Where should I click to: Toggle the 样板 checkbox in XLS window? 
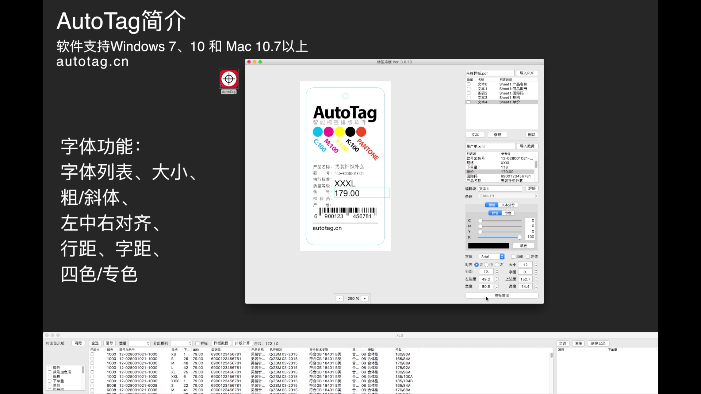pos(198,343)
